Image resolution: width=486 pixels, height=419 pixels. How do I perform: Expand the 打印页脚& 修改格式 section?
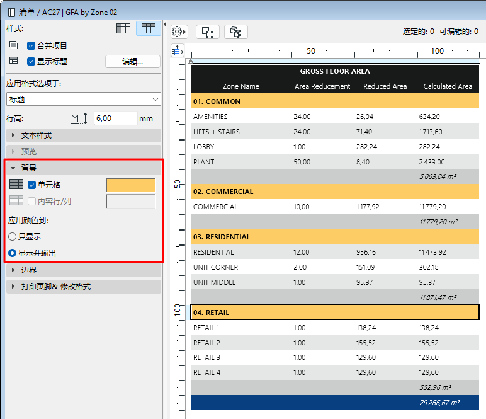click(x=83, y=286)
